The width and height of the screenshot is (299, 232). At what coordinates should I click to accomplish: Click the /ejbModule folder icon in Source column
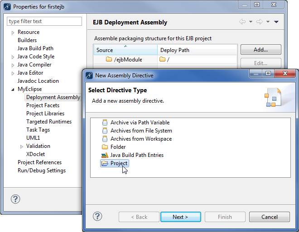109,59
